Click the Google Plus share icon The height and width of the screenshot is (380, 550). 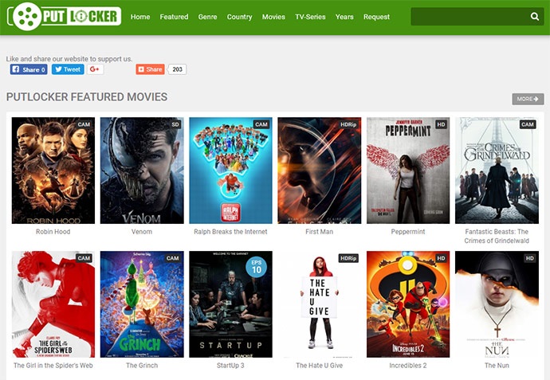pos(95,69)
